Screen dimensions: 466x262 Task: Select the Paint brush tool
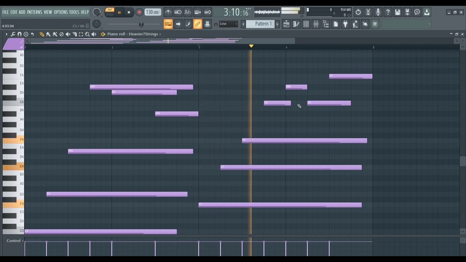(x=48, y=34)
